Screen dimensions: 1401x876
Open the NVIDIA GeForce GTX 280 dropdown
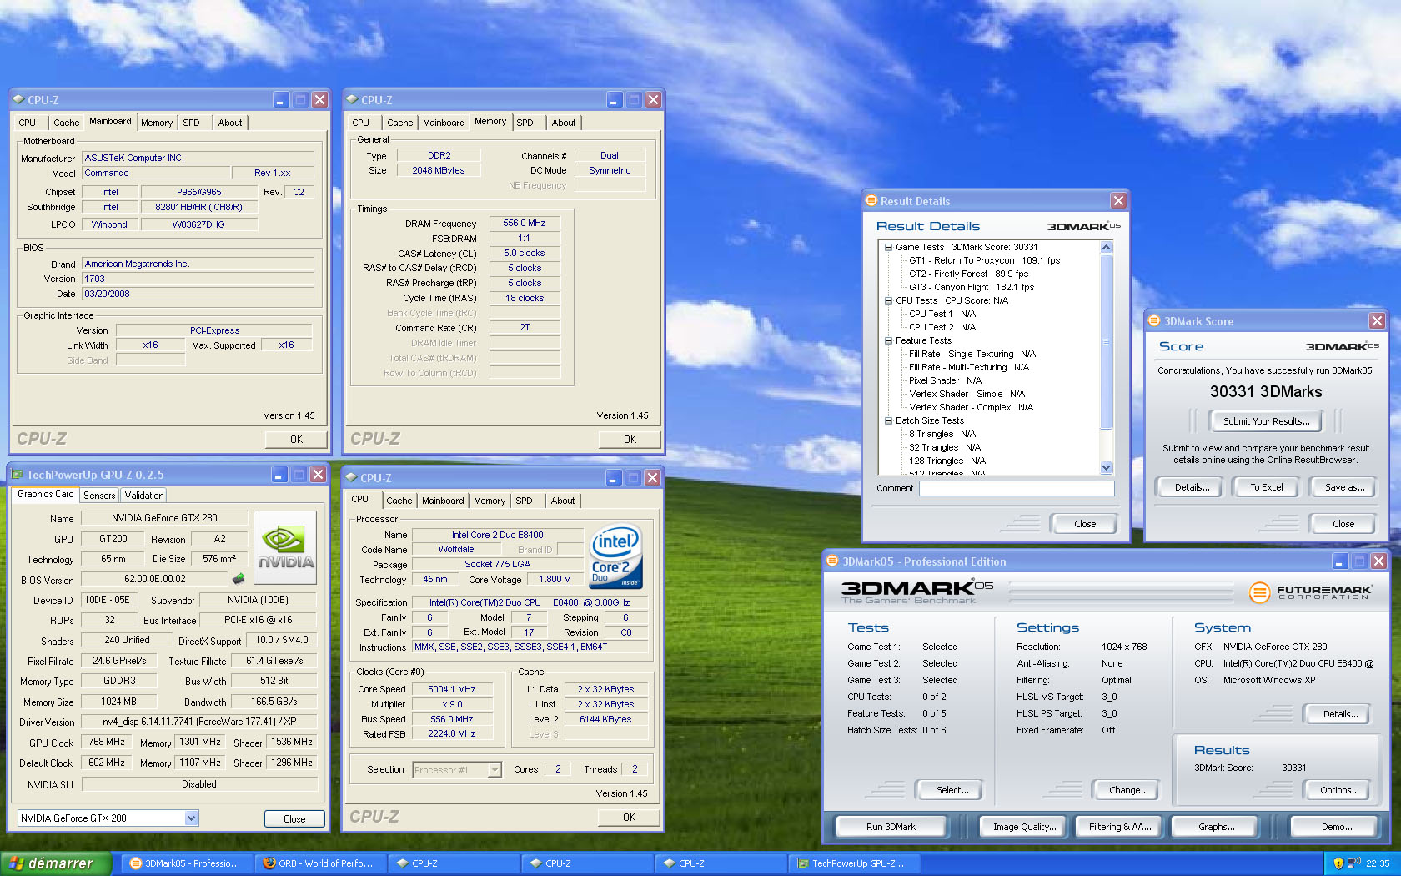click(x=191, y=818)
